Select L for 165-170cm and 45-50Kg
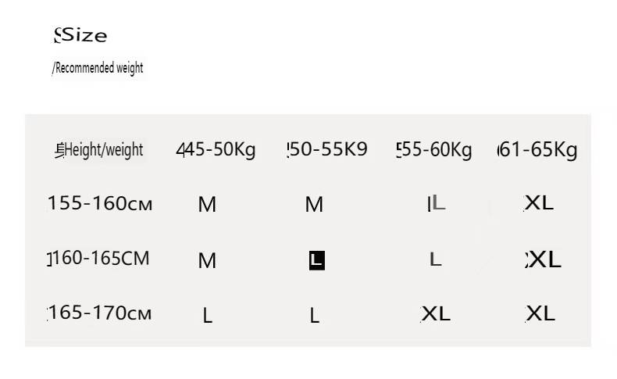This screenshot has height=379, width=617. coord(207,316)
